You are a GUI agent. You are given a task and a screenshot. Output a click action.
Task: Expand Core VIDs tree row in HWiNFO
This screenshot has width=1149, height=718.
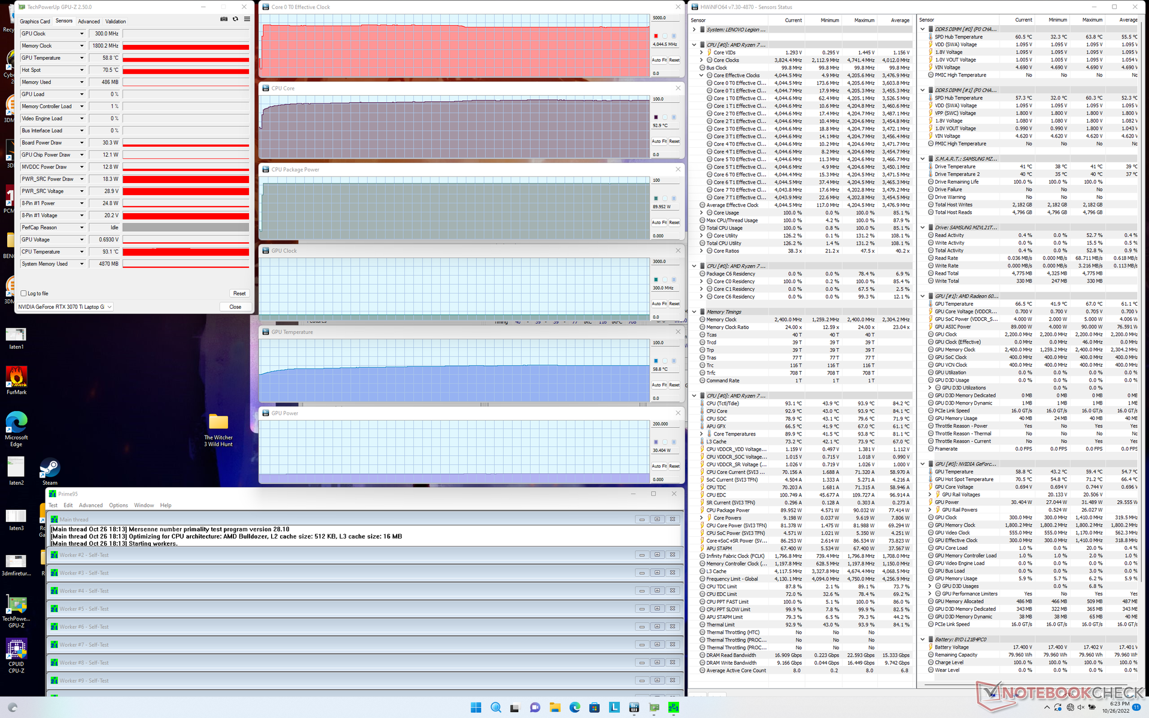point(701,53)
